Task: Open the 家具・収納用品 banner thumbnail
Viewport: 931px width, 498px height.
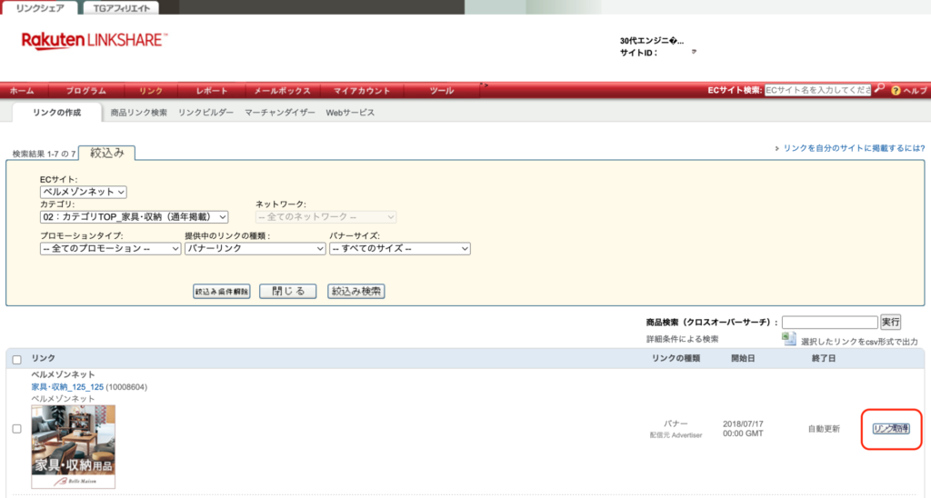Action: [x=74, y=446]
